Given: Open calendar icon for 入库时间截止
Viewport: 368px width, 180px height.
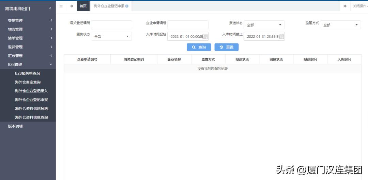Looking at the screenshot, I should (282, 36).
